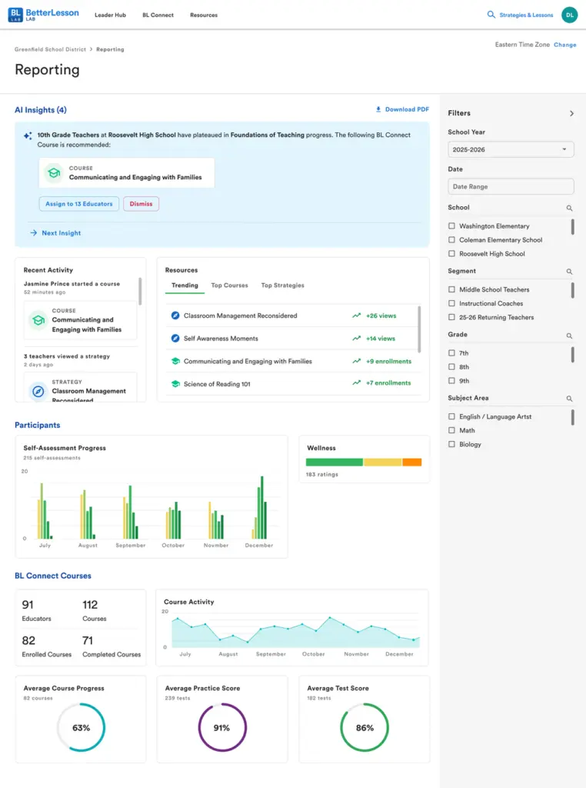
Task: Click the Download PDF download icon
Action: 378,109
